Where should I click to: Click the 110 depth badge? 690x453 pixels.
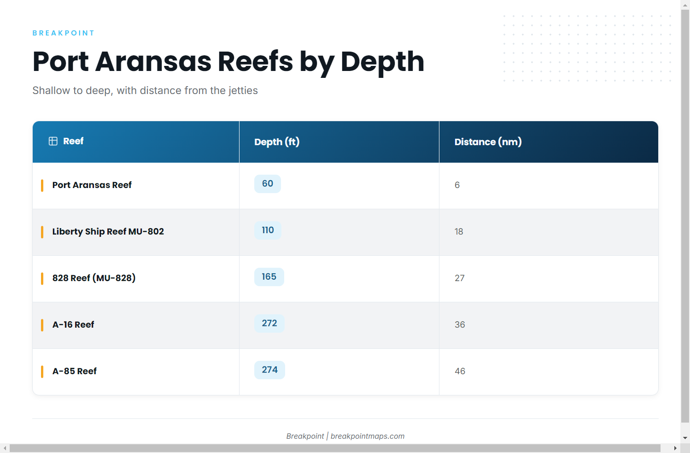point(268,230)
